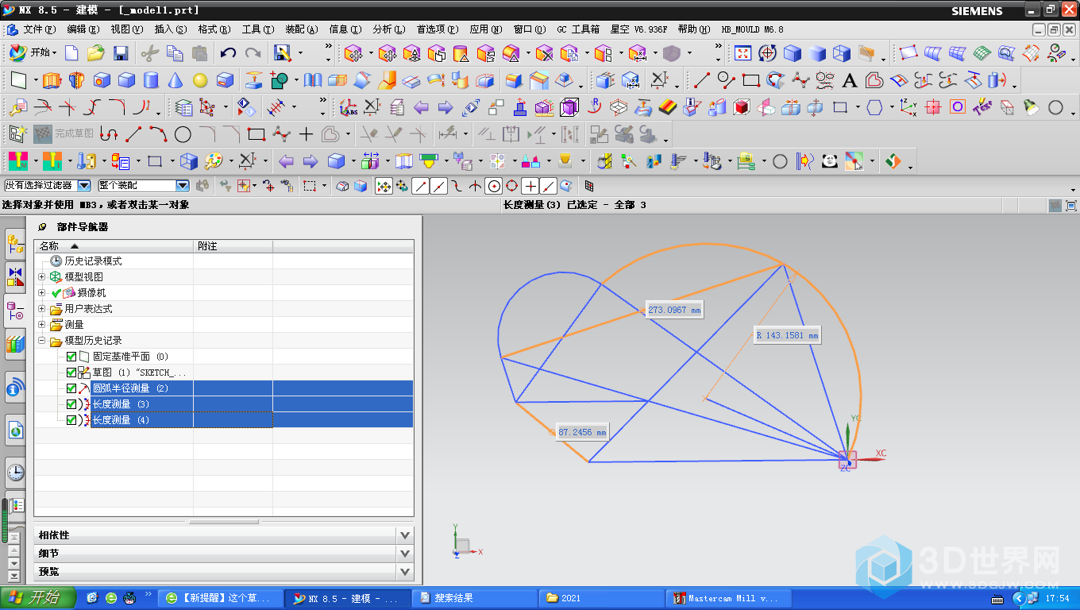Open the 文件(F) menu
This screenshot has height=610, width=1080.
click(x=40, y=29)
